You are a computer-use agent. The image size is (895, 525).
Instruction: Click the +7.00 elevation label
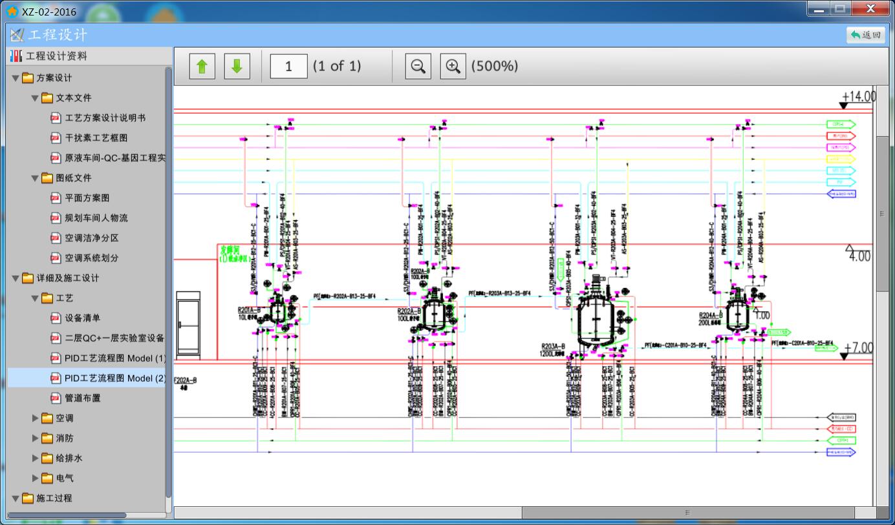(x=859, y=348)
